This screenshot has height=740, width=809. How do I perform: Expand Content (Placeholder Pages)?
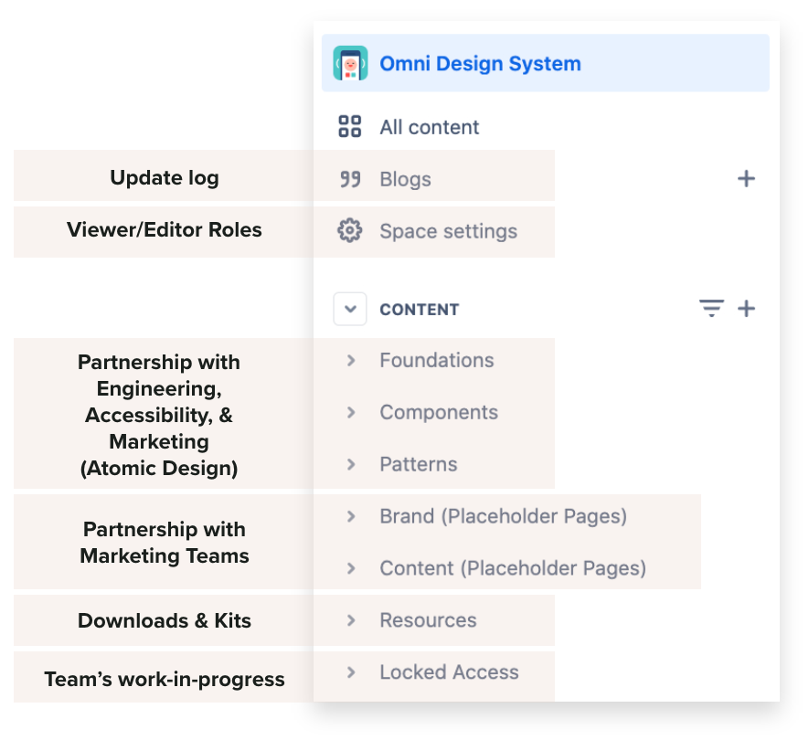352,567
